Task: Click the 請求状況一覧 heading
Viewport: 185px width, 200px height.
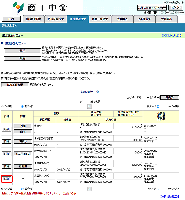Action: point(90,92)
